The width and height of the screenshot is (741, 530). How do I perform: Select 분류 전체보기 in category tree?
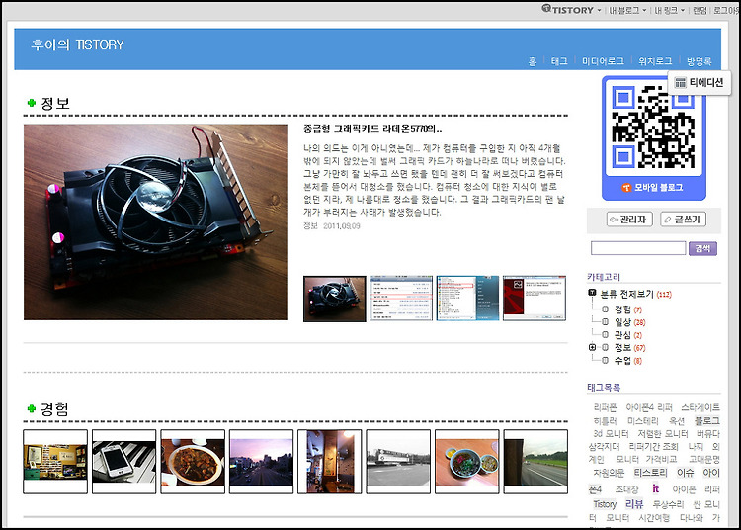[626, 294]
